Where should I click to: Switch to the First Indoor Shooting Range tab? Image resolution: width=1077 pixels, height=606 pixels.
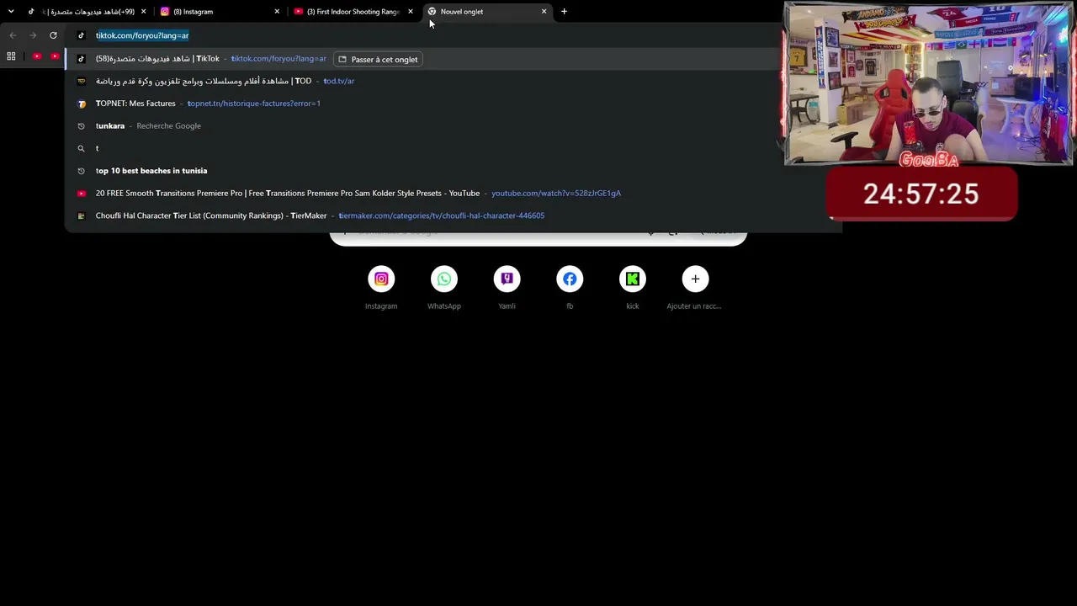[x=353, y=12]
